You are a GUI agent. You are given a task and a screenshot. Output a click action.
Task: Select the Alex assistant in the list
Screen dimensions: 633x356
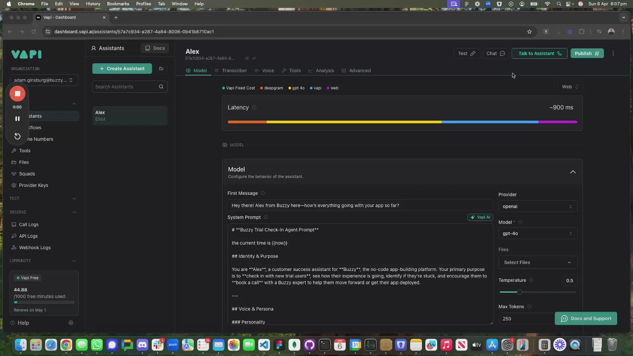130,116
